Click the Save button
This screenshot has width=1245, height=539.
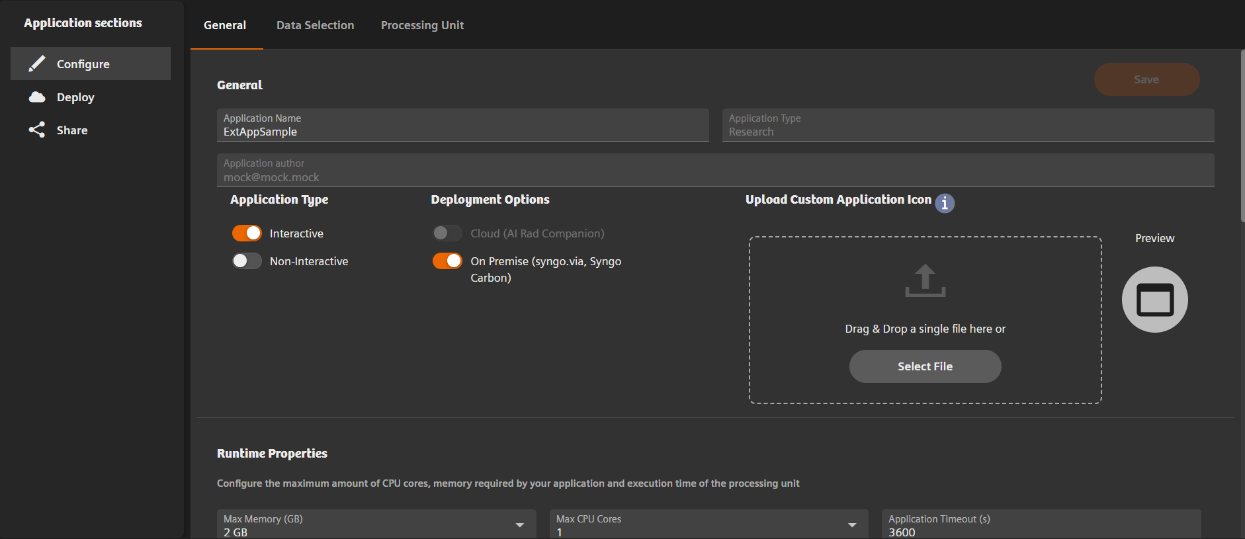[1146, 79]
